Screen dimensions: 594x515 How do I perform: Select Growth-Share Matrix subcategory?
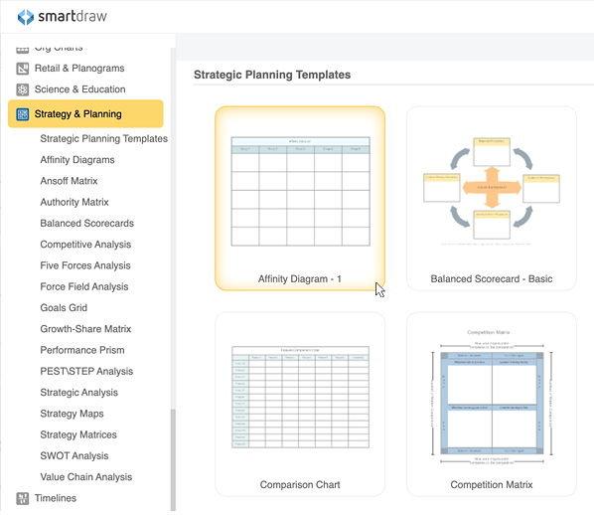pos(85,329)
